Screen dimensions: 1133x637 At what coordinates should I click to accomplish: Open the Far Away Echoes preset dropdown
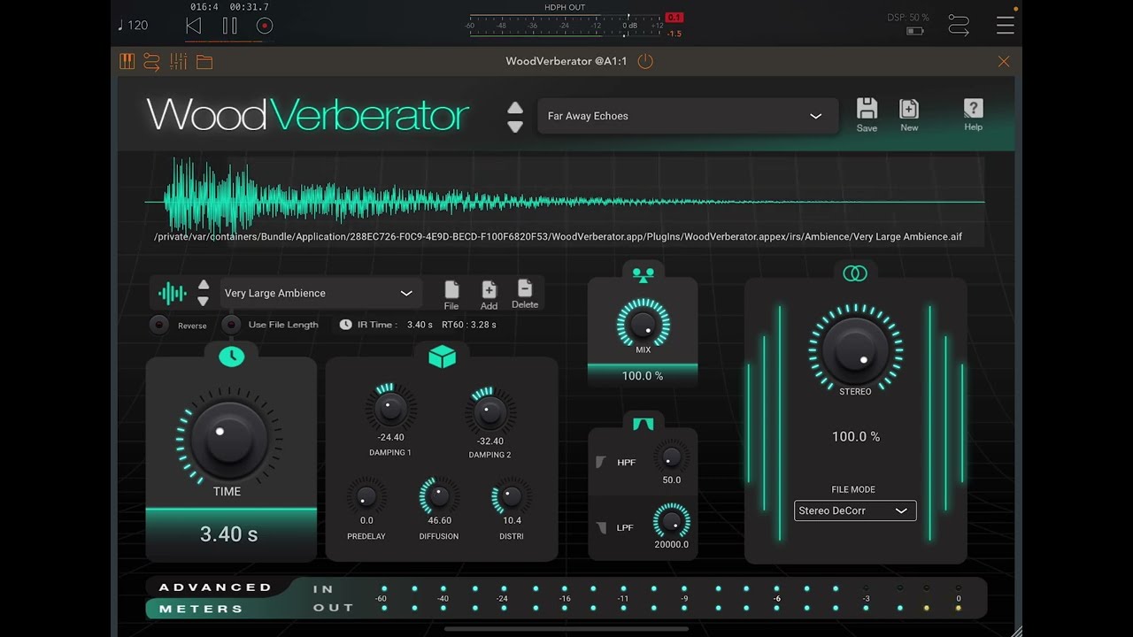click(x=687, y=116)
